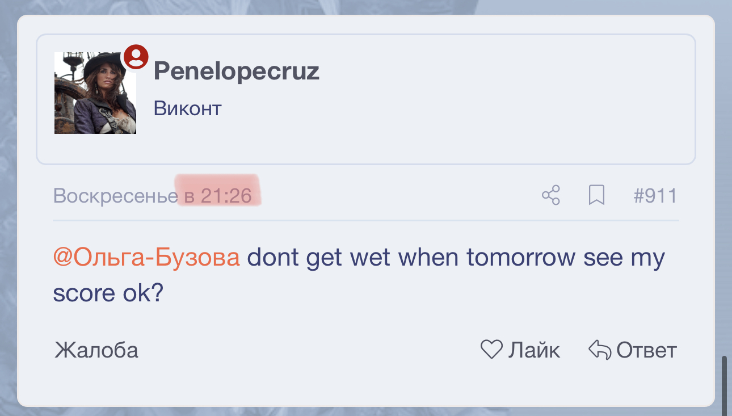The height and width of the screenshot is (416, 732).
Task: Click the highlighted time 21:26
Action: (226, 196)
